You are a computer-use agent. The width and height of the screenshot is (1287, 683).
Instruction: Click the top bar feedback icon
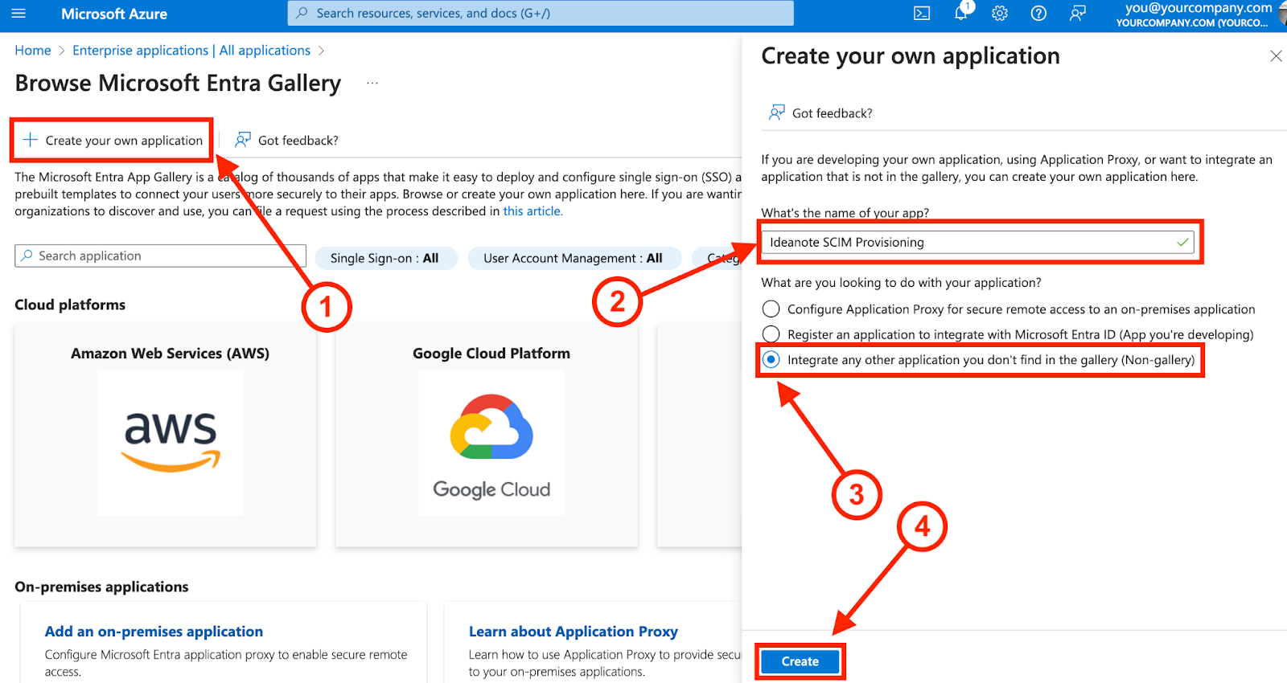[1078, 14]
